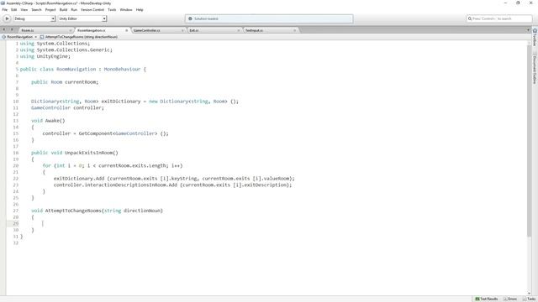The height and width of the screenshot is (302, 538).
Task: Open the Edit menu
Action: (13, 9)
